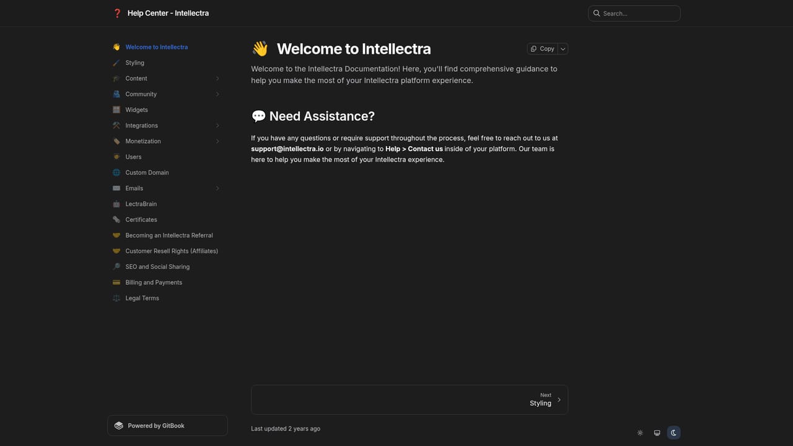The width and height of the screenshot is (793, 446).
Task: Click the Help Center - Intellectra title
Action: pos(168,13)
